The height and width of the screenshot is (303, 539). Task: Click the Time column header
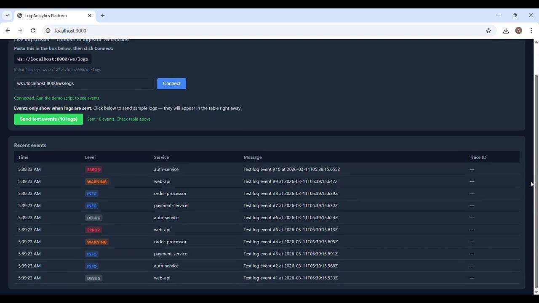[x=23, y=157]
